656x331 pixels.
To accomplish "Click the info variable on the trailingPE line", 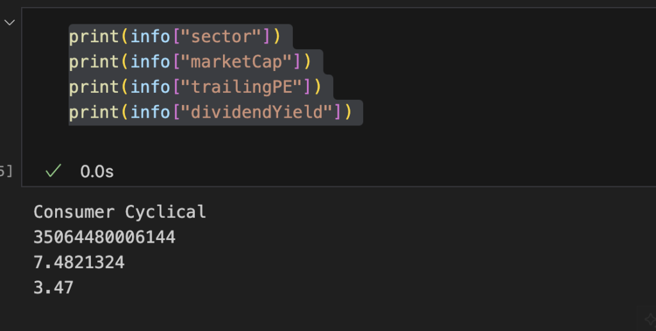I will pos(152,86).
